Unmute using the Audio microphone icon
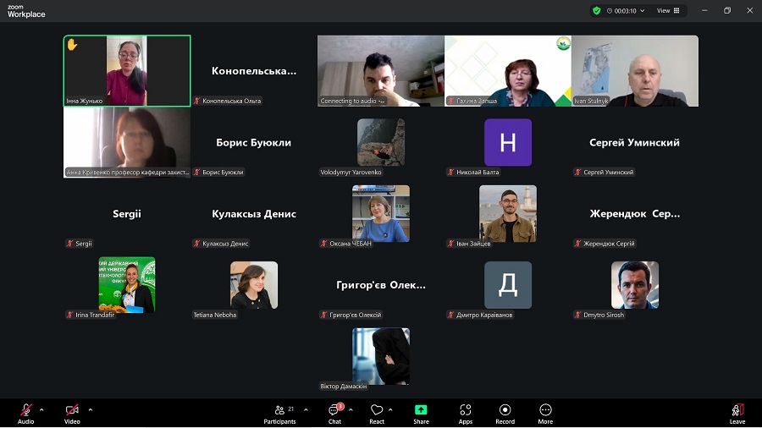The height and width of the screenshot is (428, 762). (25, 410)
